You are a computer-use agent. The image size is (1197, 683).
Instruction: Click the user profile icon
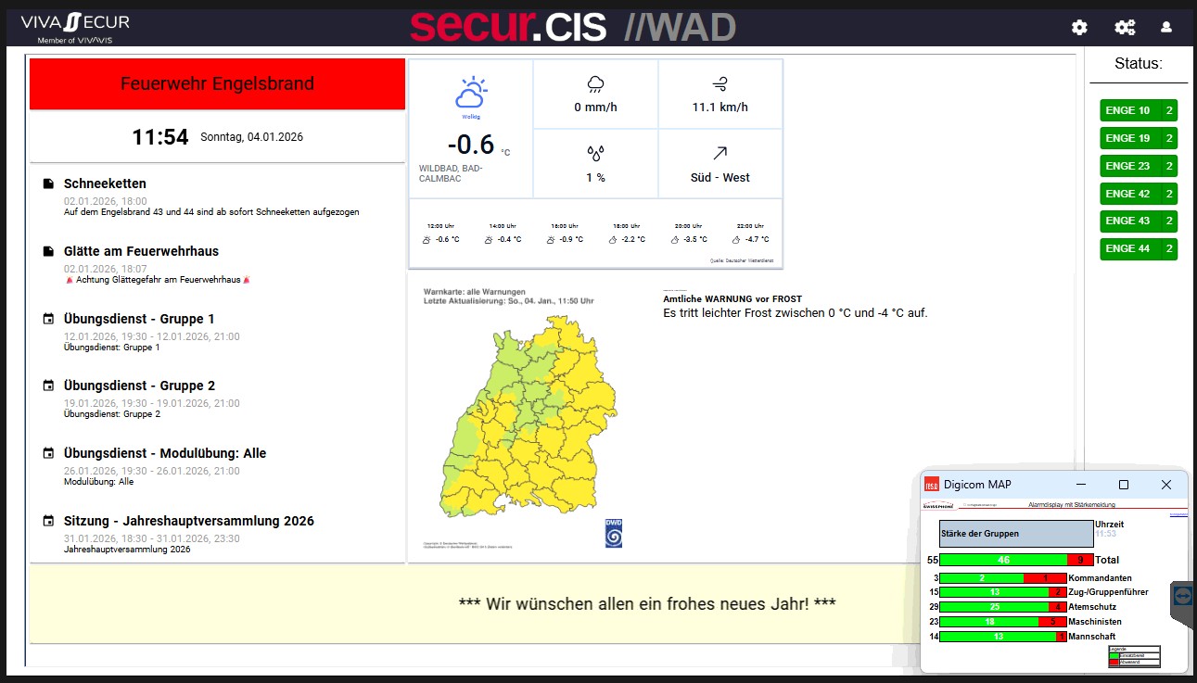tap(1166, 28)
